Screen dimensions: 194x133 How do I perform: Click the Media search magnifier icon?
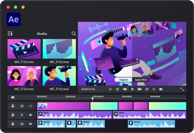pos(74,34)
